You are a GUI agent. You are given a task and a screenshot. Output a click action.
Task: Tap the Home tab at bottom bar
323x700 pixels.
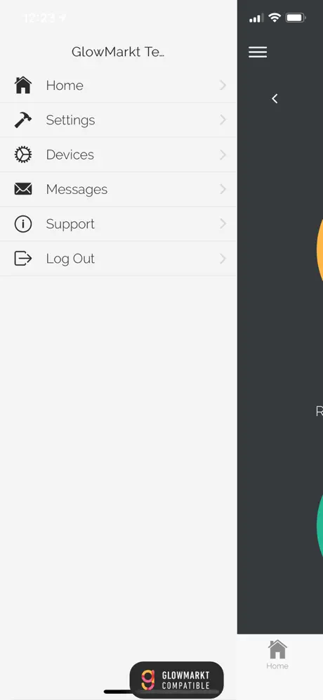click(277, 654)
